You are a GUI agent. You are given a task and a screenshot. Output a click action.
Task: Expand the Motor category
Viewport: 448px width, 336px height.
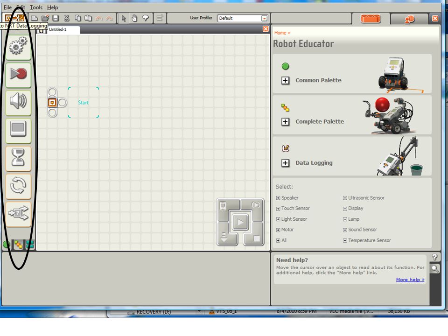coord(278,230)
